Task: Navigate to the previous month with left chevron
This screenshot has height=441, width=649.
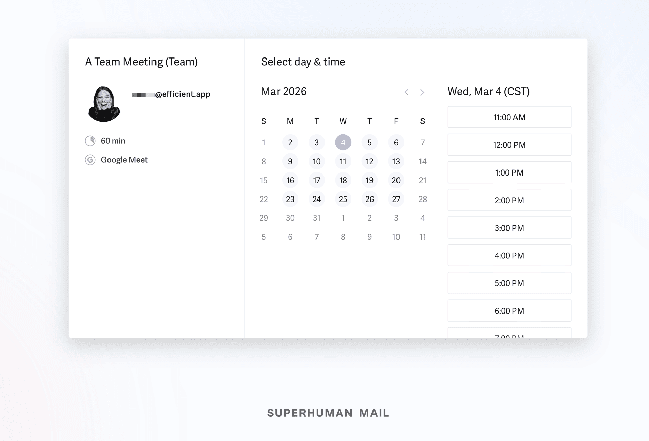Action: pos(406,92)
